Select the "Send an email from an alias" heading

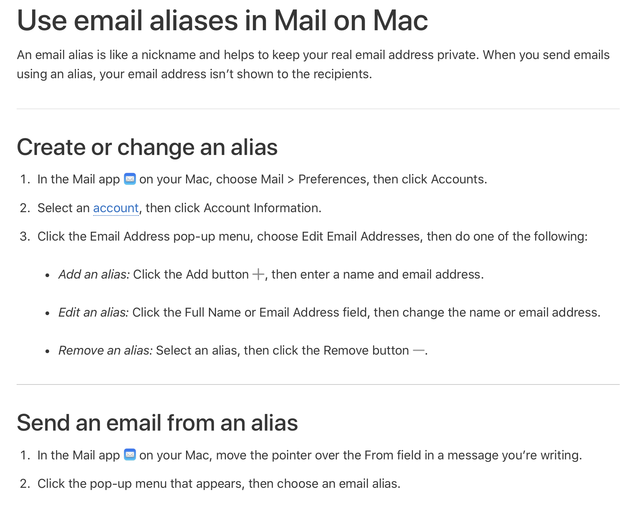click(x=157, y=423)
